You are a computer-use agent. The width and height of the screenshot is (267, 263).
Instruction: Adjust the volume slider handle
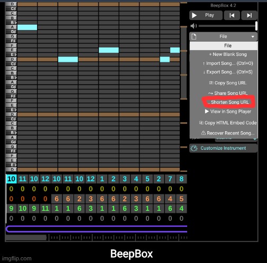click(256, 26)
